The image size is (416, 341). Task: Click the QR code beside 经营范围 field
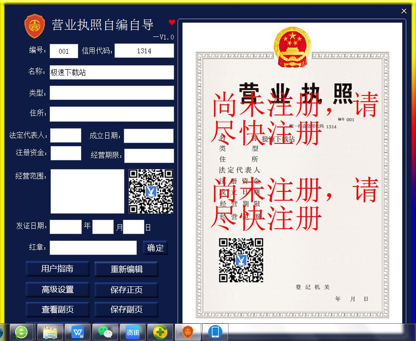click(151, 191)
